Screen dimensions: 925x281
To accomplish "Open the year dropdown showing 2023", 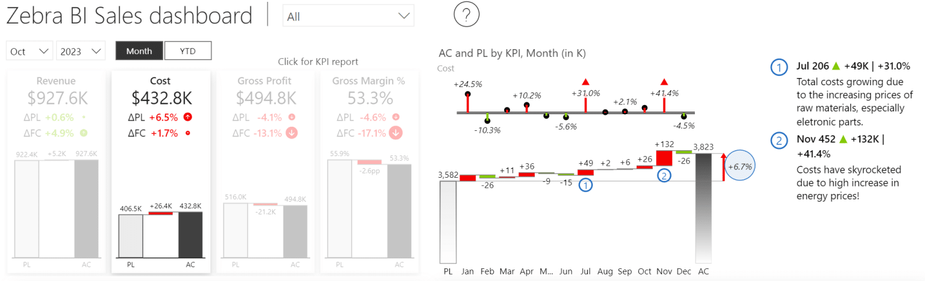I will pos(81,51).
